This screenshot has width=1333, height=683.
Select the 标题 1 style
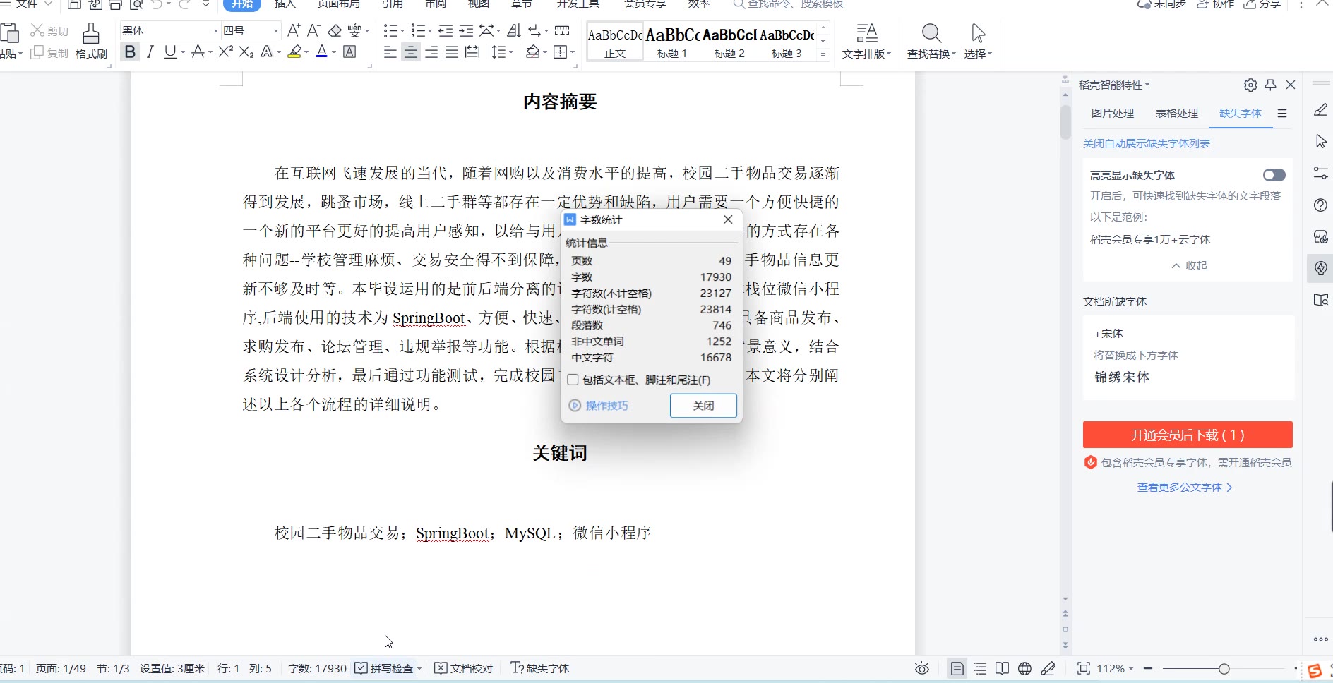click(x=672, y=41)
